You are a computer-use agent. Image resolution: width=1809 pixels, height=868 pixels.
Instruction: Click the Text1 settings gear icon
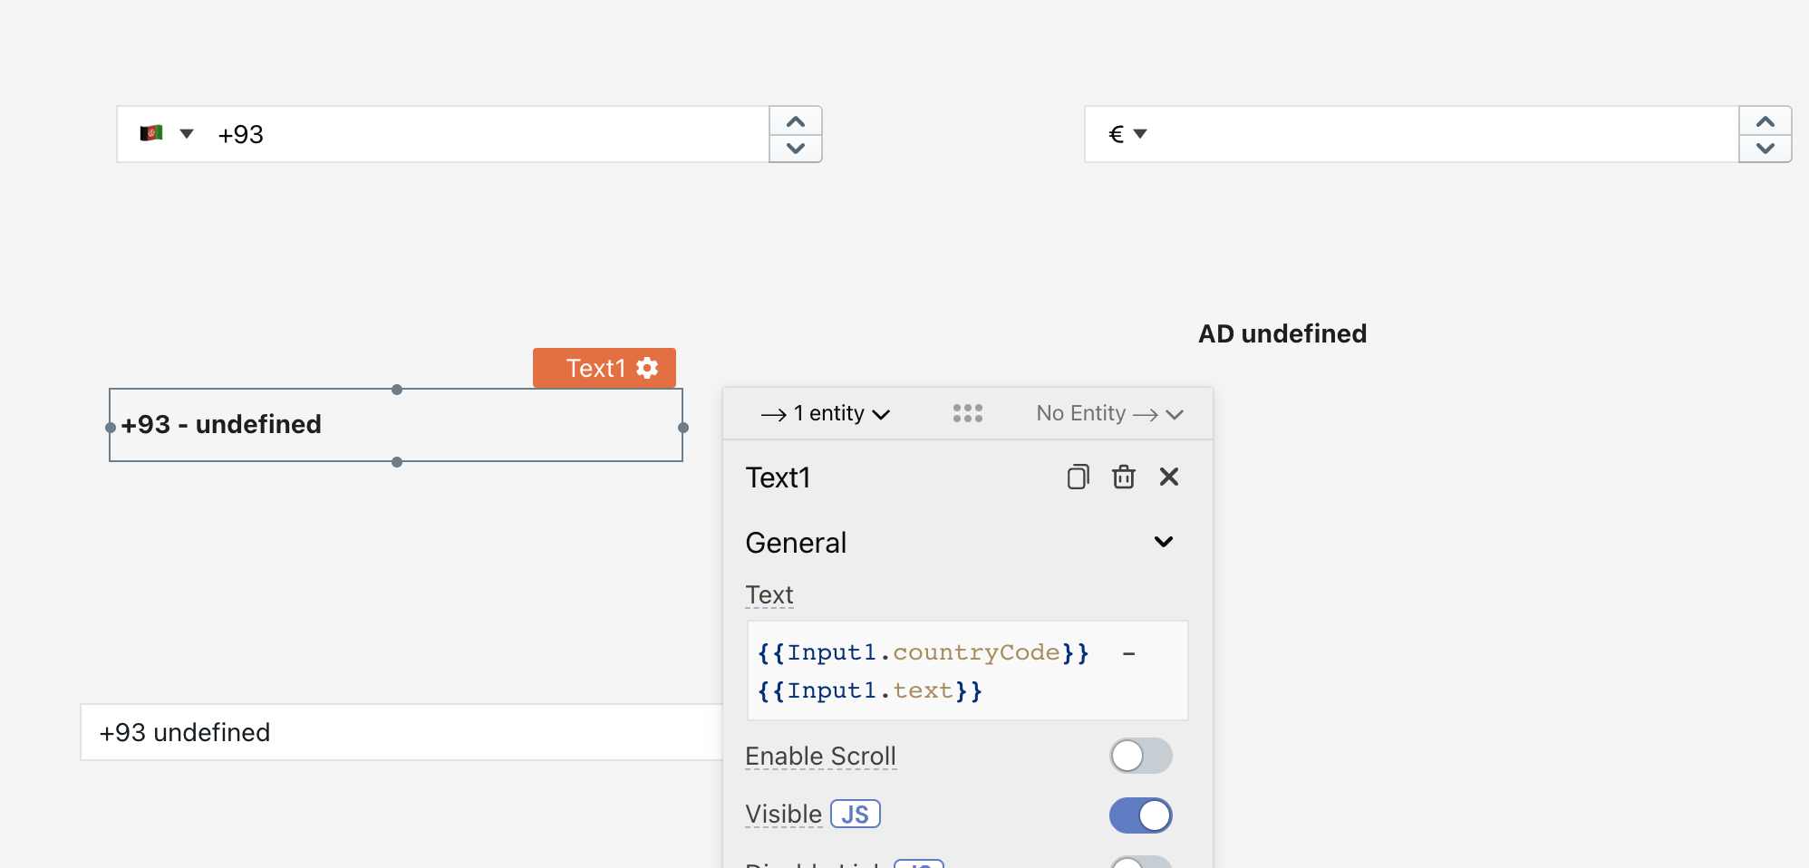(647, 368)
